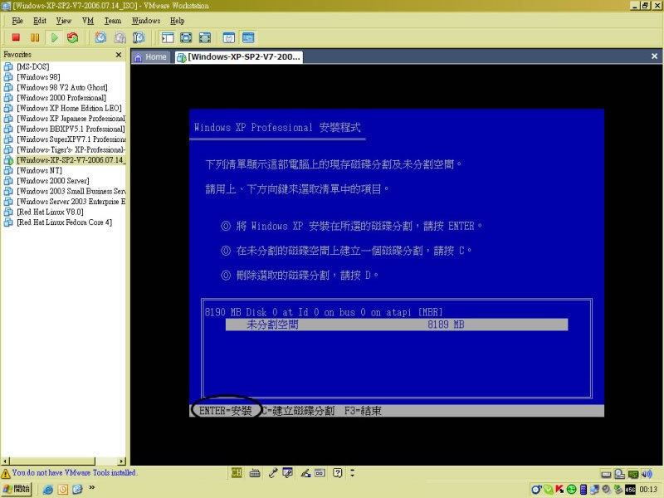664x498 pixels.
Task: Click the VMware Tools warning icon
Action: coord(6,473)
